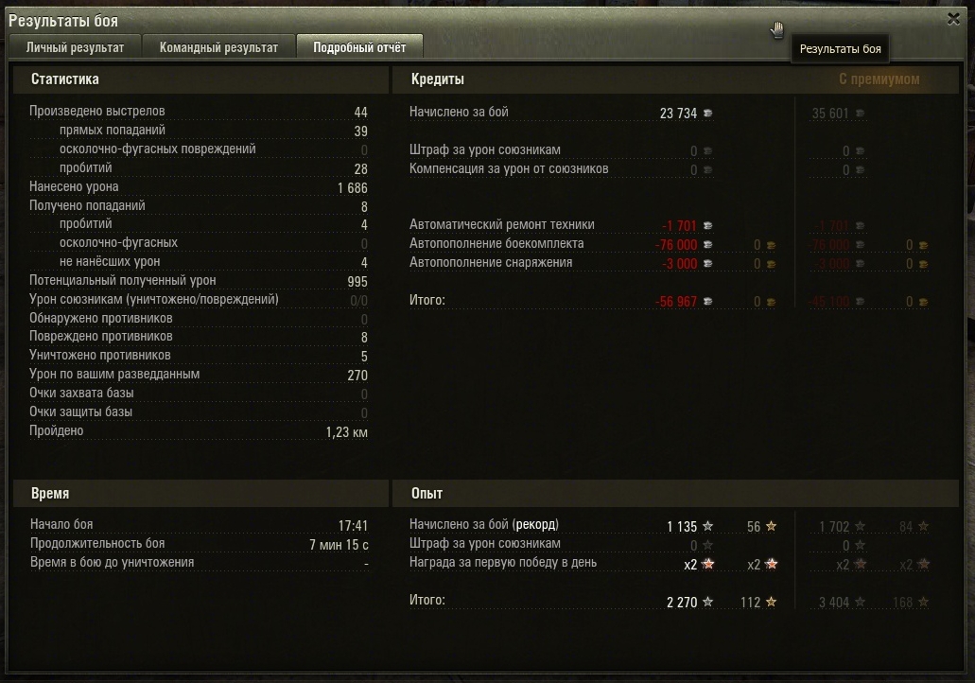The height and width of the screenshot is (683, 975).
Task: Click the premium total 3 404 experience
Action: pos(834,603)
